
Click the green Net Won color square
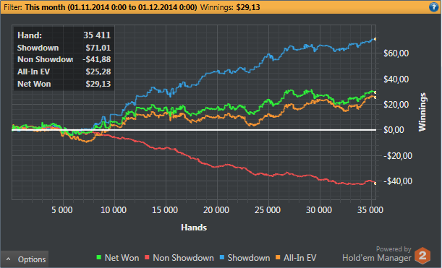click(x=98, y=257)
